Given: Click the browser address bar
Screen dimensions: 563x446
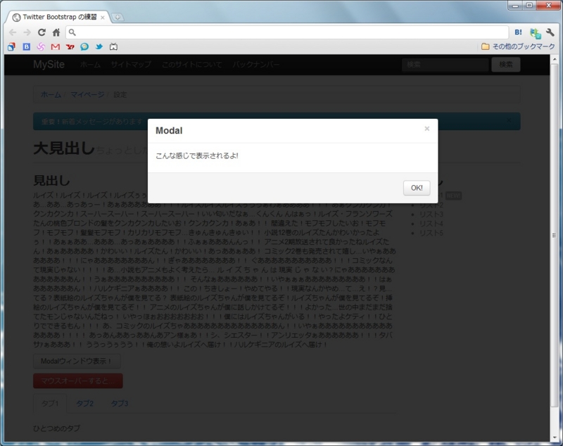Looking at the screenshot, I should click(287, 32).
